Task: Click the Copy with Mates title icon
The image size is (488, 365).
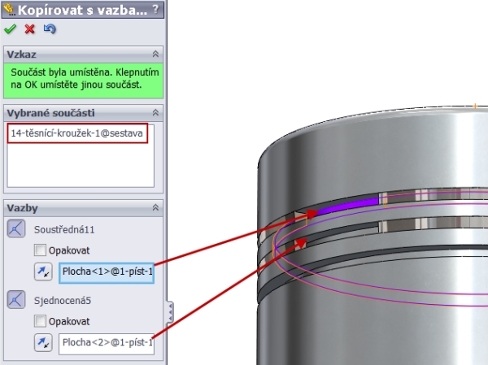Action: pyautogui.click(x=9, y=10)
